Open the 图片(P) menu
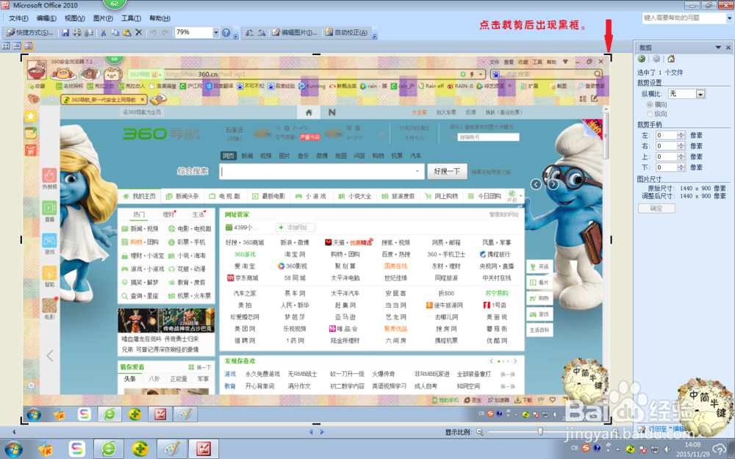Viewport: 735px width, 459px height. 103,18
